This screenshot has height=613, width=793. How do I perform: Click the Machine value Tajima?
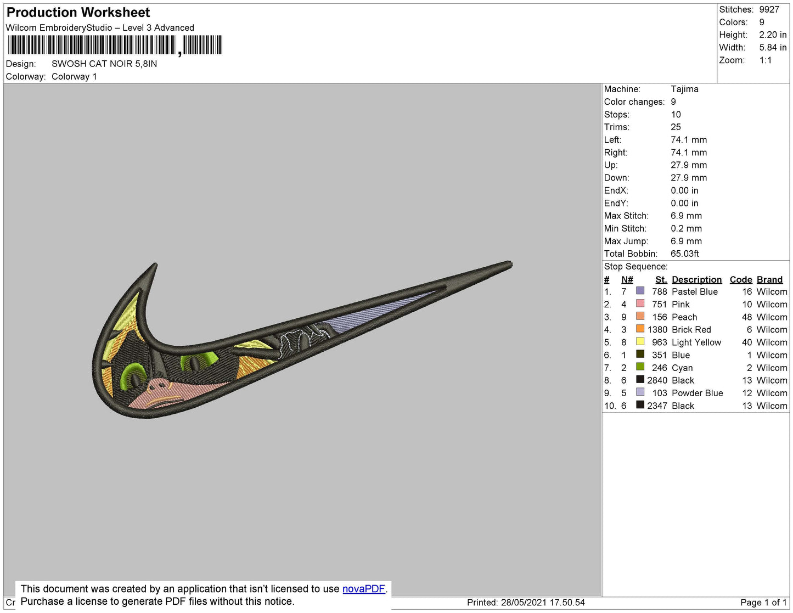tap(684, 89)
